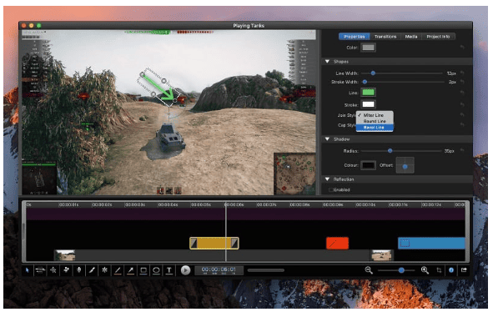
Task: Adjust the timeline zoom slider
Action: (x=396, y=270)
